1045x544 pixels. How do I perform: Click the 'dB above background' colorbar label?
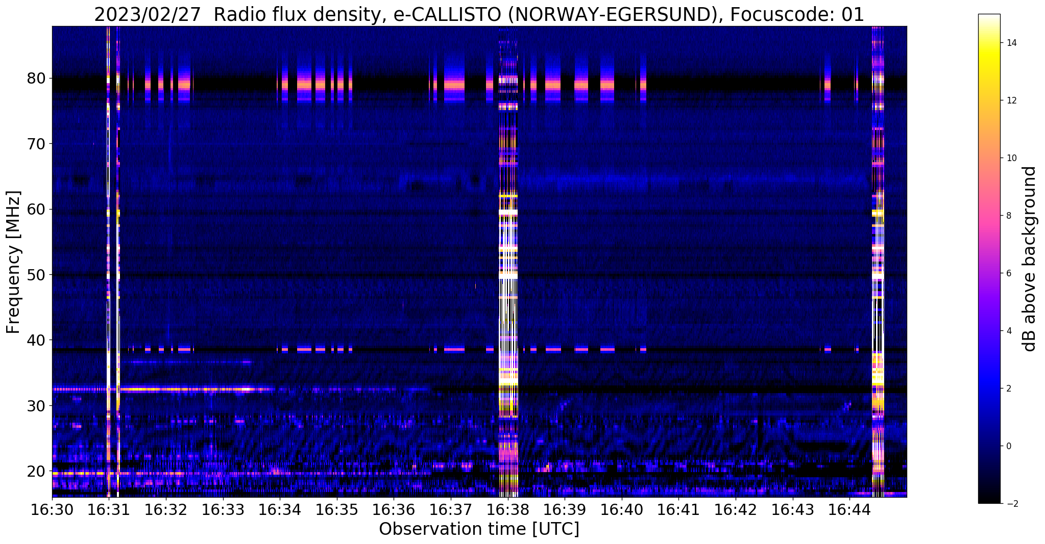tap(1030, 259)
